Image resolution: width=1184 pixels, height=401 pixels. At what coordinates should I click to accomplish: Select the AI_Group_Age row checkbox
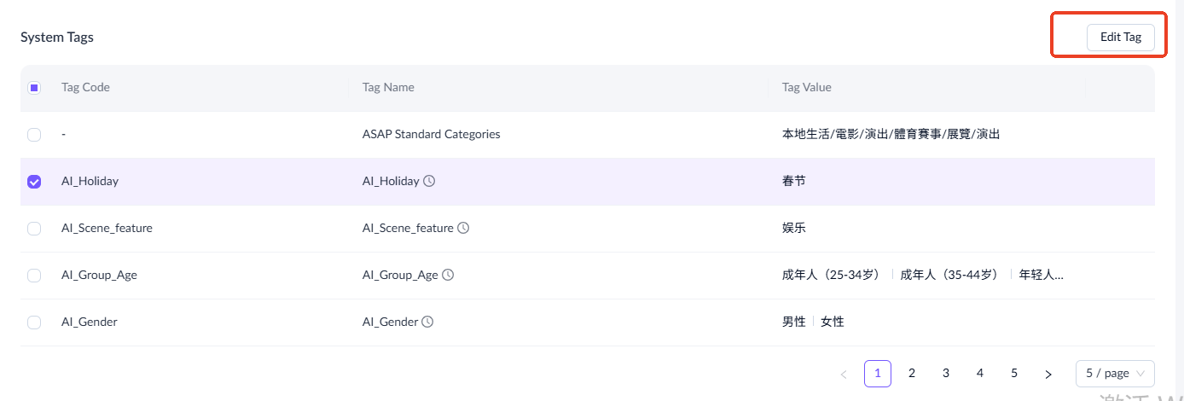pos(34,276)
